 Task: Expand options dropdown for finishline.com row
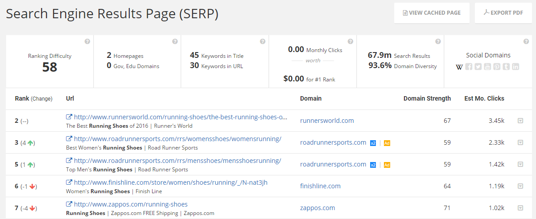(x=520, y=186)
